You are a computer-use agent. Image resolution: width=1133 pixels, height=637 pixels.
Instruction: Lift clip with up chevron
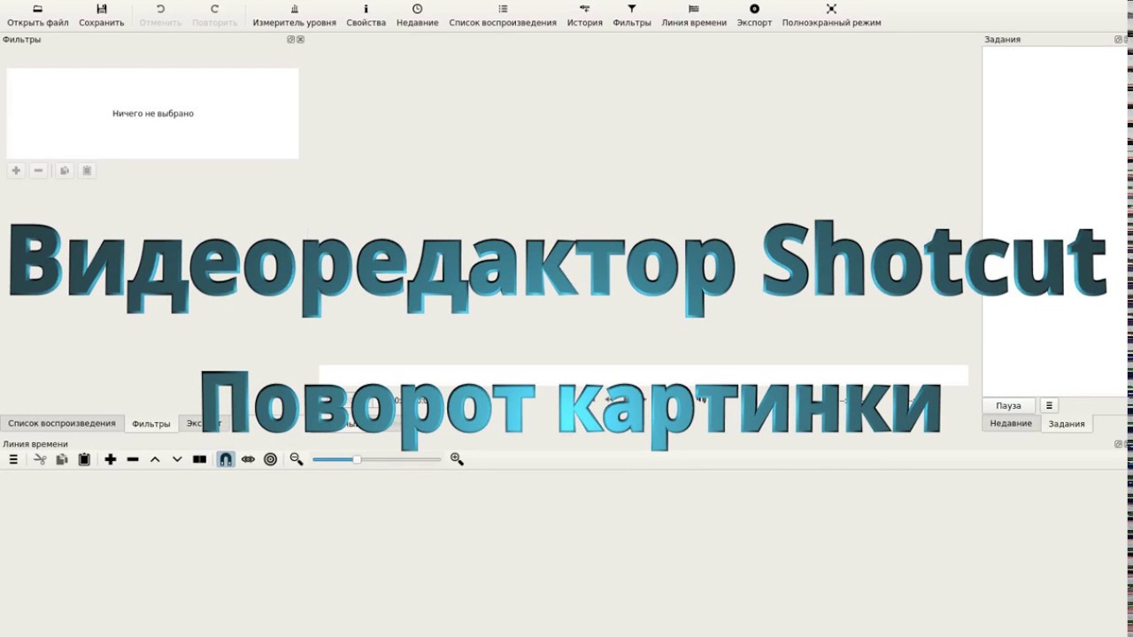(x=155, y=459)
